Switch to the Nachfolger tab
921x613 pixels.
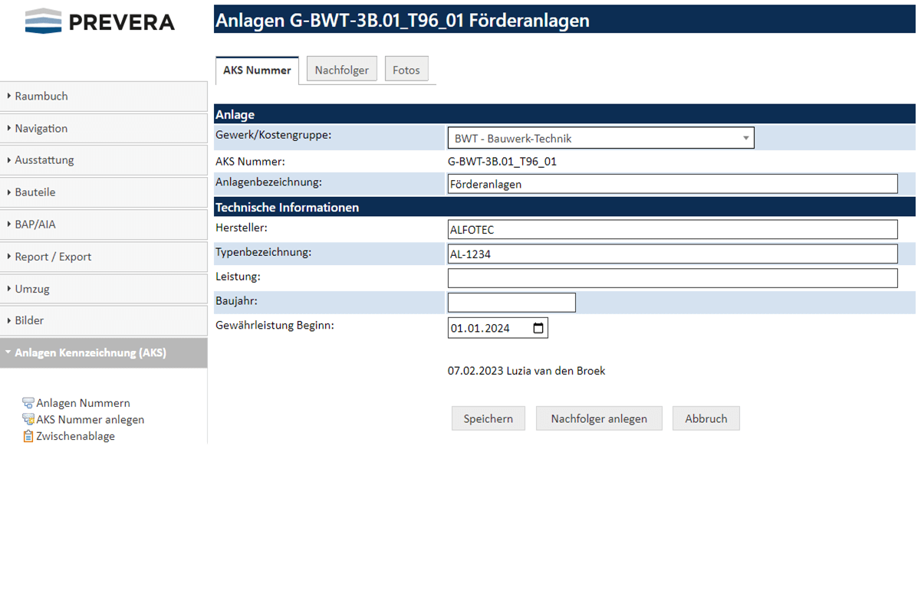[x=341, y=70]
